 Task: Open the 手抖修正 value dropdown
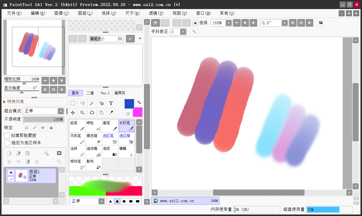point(183,32)
